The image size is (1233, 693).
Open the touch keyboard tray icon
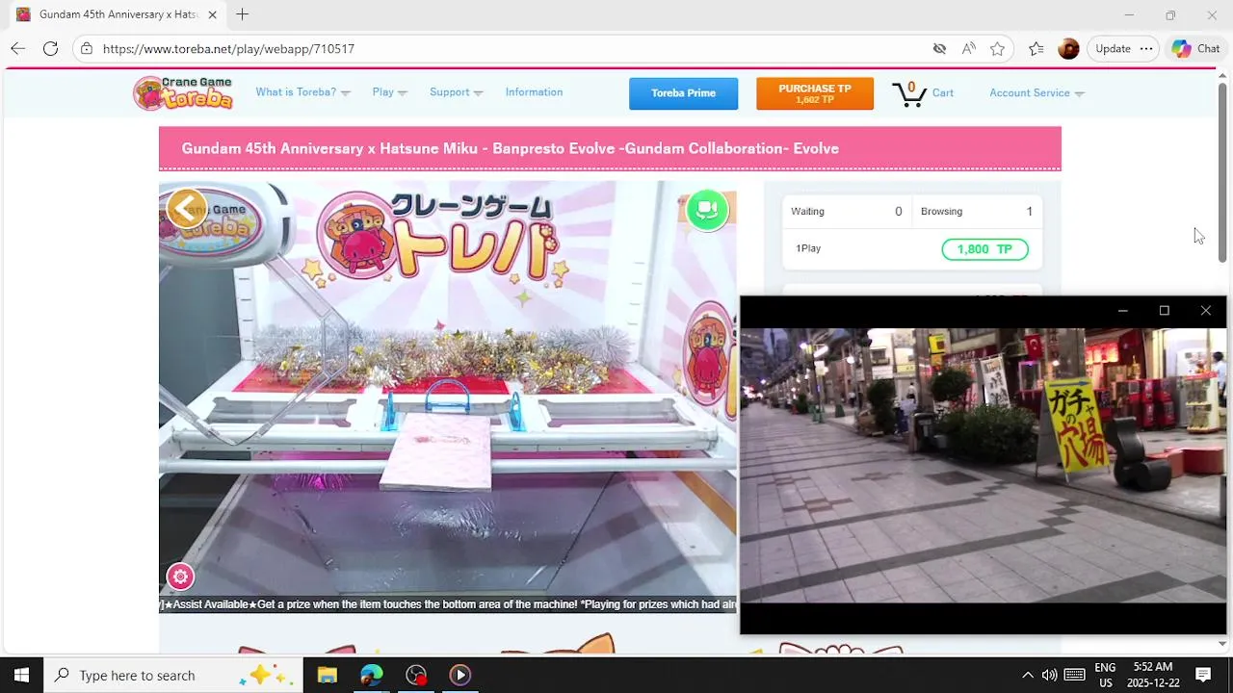coord(1075,675)
